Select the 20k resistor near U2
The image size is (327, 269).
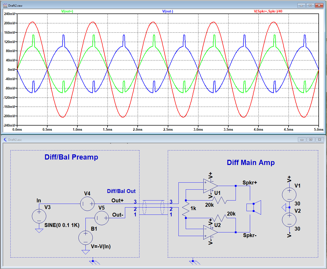[220, 218]
